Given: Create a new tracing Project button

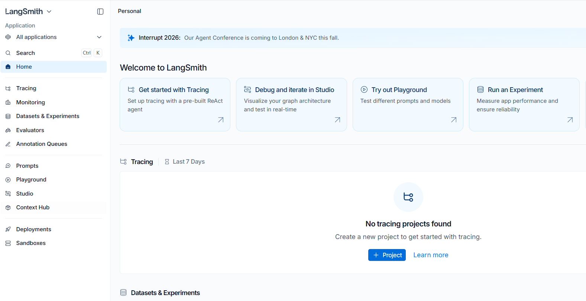Looking at the screenshot, I should pyautogui.click(x=387, y=255).
